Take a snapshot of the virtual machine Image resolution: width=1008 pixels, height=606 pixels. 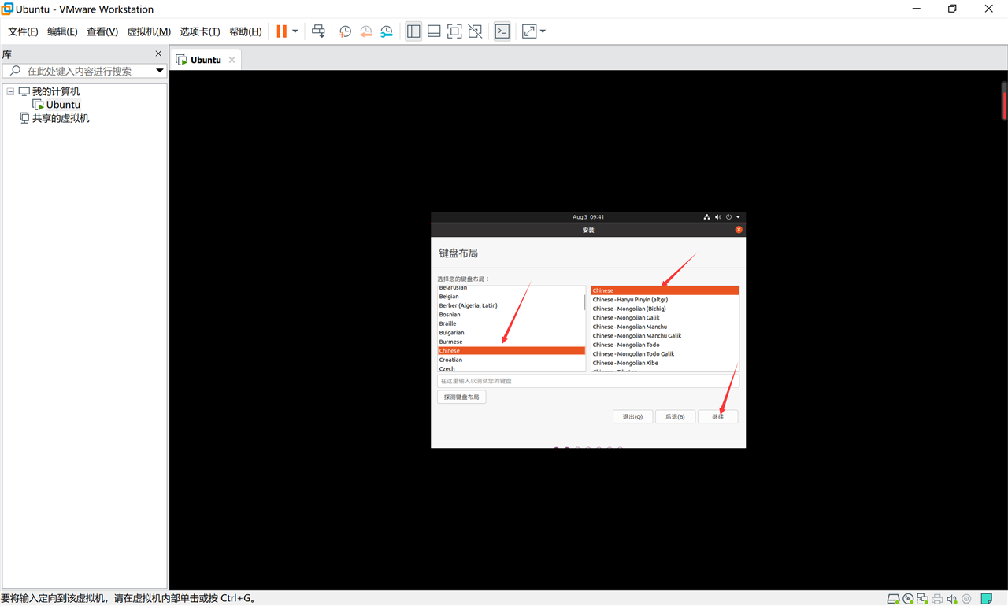(345, 31)
